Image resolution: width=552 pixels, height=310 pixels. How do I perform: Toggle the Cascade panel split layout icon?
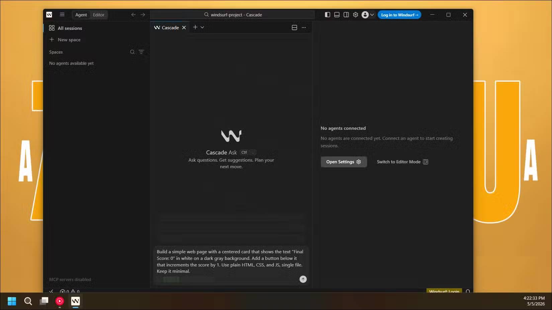click(294, 28)
